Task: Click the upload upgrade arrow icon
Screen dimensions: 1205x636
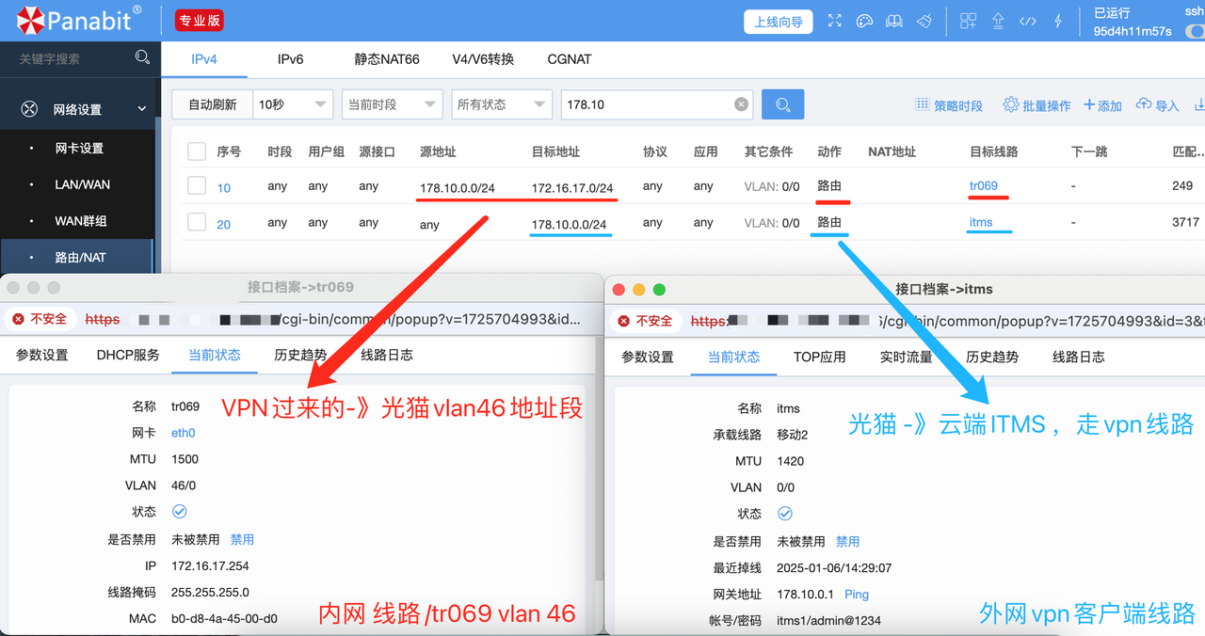Action: click(999, 21)
